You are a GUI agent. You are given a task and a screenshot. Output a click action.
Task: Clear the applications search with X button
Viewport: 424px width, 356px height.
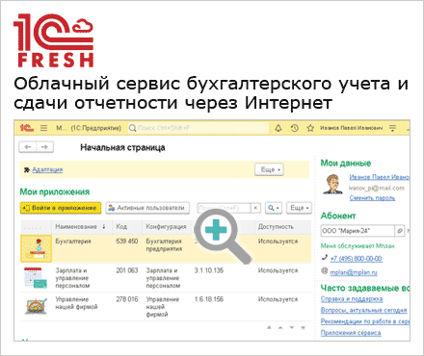[x=255, y=208]
